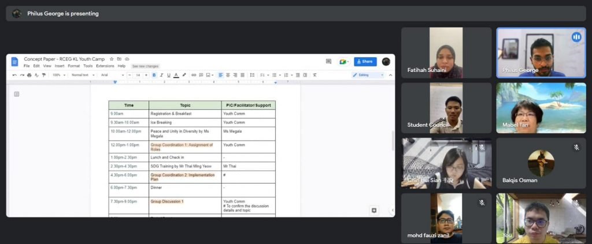592x244 pixels.
Task: Click the blue Share button
Action: (x=365, y=62)
